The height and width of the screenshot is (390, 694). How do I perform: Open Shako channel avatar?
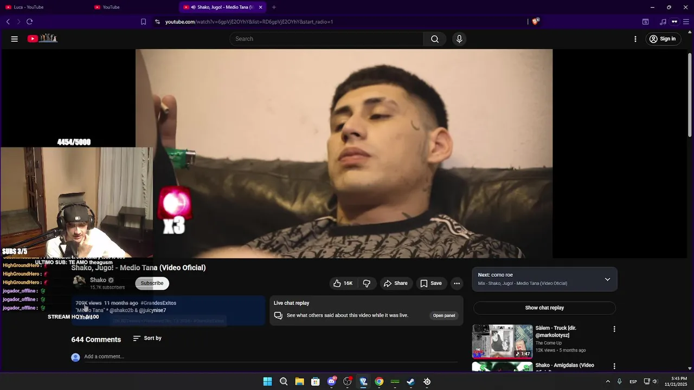pos(79,281)
